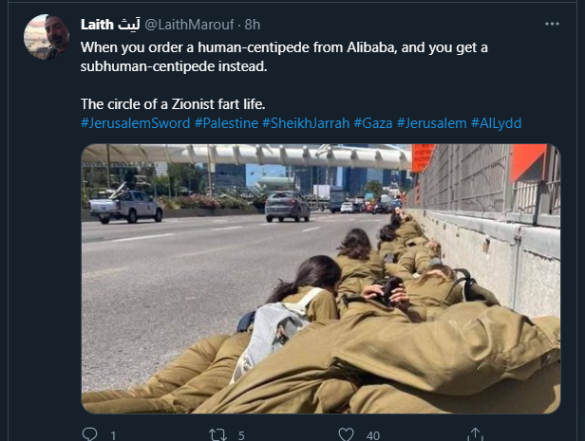Open the Laith display name link
585x441 pixels.
110,25
